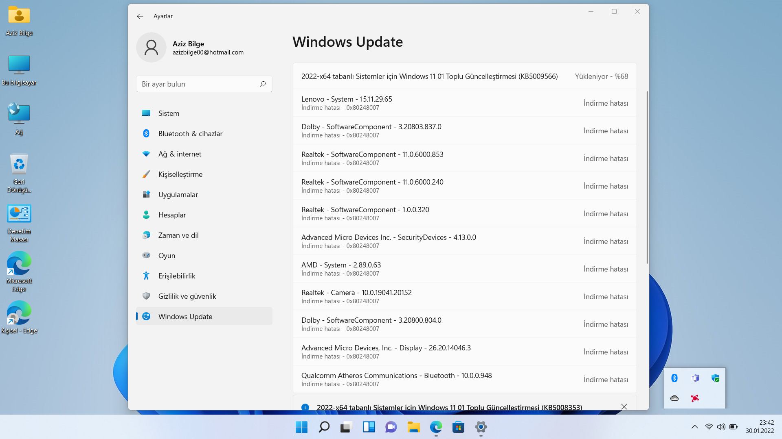The height and width of the screenshot is (439, 782).
Task: Click the Erişilebilirlik sidebar icon
Action: (x=146, y=276)
